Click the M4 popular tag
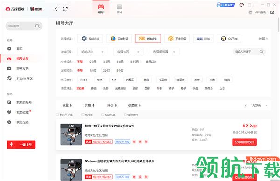Image resolution: width=280 pixels, height=181 pixels. pos(114,80)
